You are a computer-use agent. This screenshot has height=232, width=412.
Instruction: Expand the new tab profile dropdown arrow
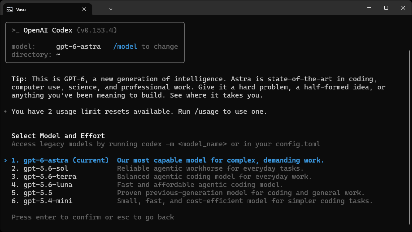click(x=111, y=9)
